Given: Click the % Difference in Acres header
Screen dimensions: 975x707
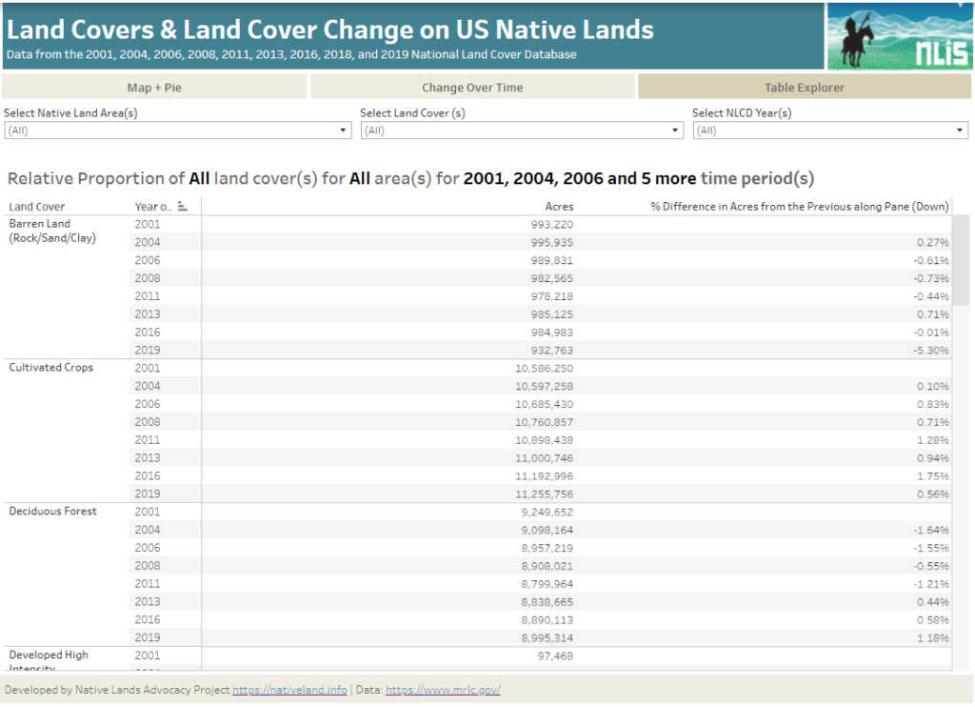Looking at the screenshot, I should 800,207.
